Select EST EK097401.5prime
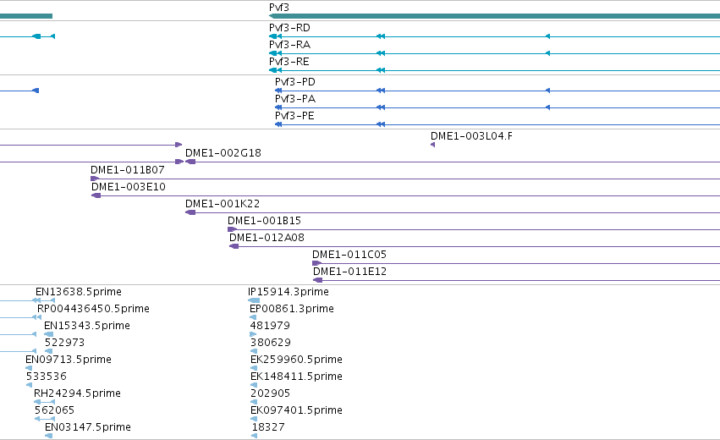Image resolution: width=720 pixels, height=440 pixels. click(297, 410)
